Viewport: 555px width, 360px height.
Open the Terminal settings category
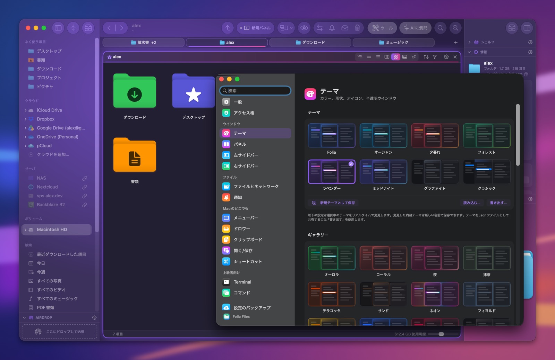[255, 282]
